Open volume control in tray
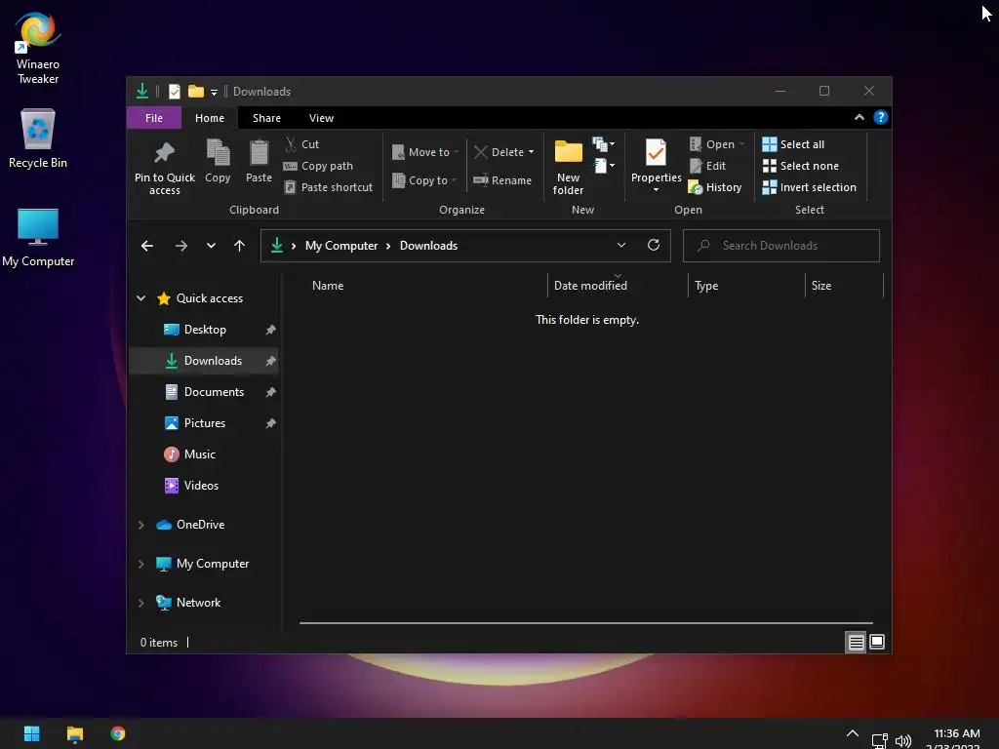Viewport: 999px width, 749px height. click(x=902, y=741)
